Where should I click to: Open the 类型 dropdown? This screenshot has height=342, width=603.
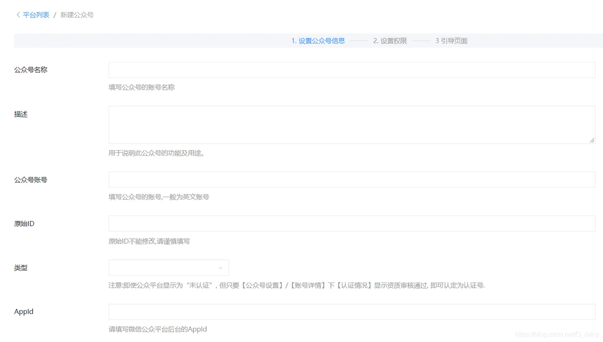tap(168, 268)
